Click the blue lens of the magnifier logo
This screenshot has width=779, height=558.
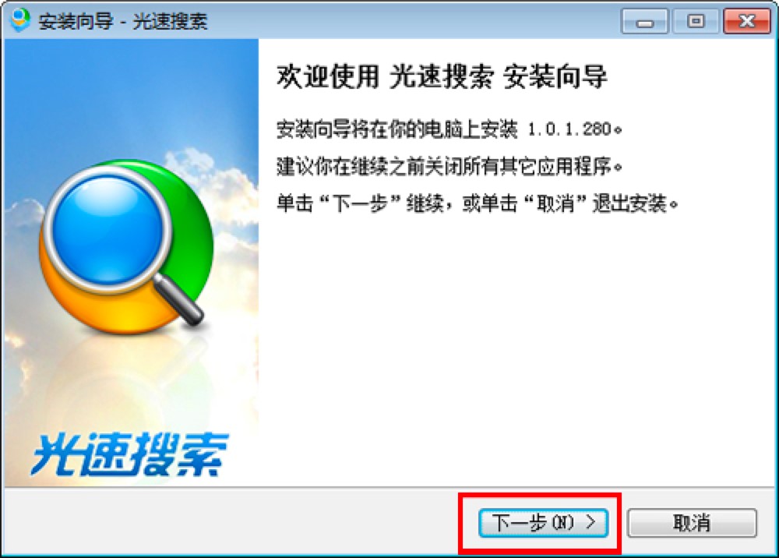[x=108, y=230]
